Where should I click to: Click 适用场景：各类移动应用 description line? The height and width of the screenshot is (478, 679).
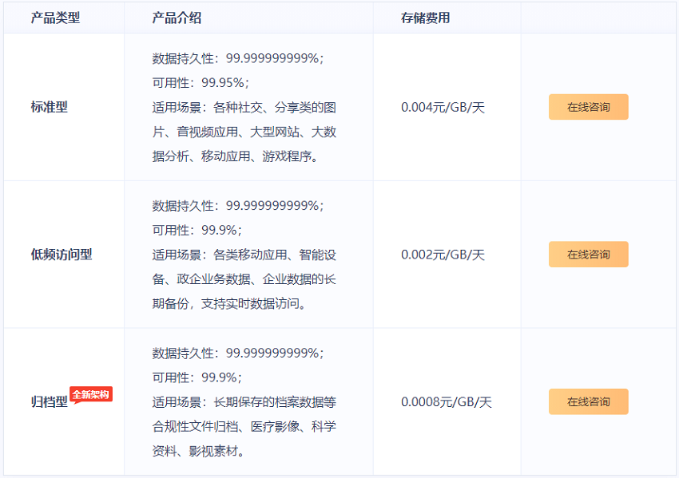(244, 255)
